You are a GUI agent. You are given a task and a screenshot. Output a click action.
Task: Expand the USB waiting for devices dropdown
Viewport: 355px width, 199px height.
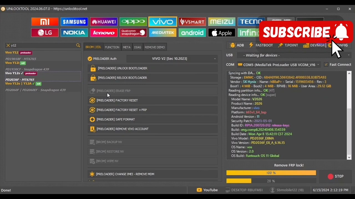point(293,55)
